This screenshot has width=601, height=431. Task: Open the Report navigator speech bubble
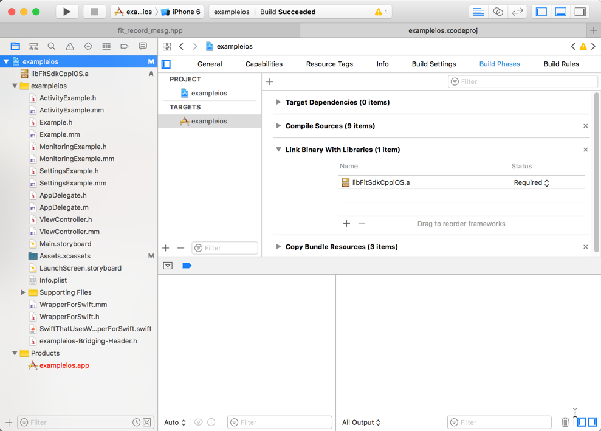click(x=143, y=46)
